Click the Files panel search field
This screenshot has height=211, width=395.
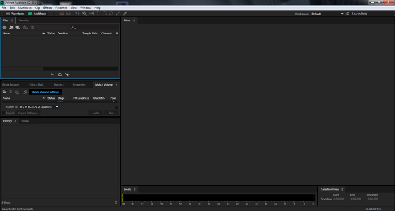[x=97, y=28]
